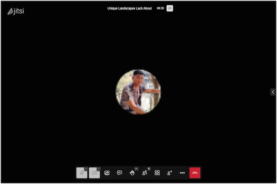The height and width of the screenshot is (184, 277).
Task: Open connection performance indicator at top
Action: click(170, 8)
